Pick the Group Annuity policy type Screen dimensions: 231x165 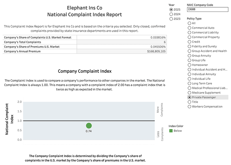click(x=189, y=56)
